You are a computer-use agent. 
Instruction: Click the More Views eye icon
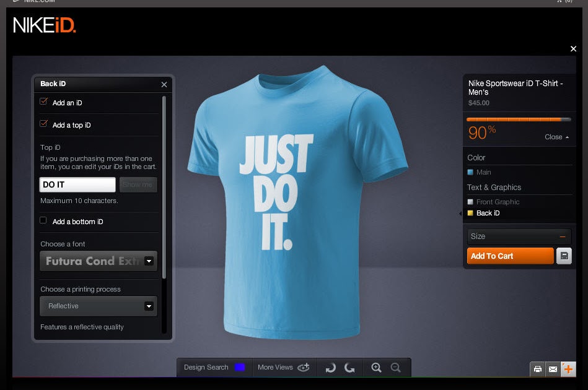[304, 367]
